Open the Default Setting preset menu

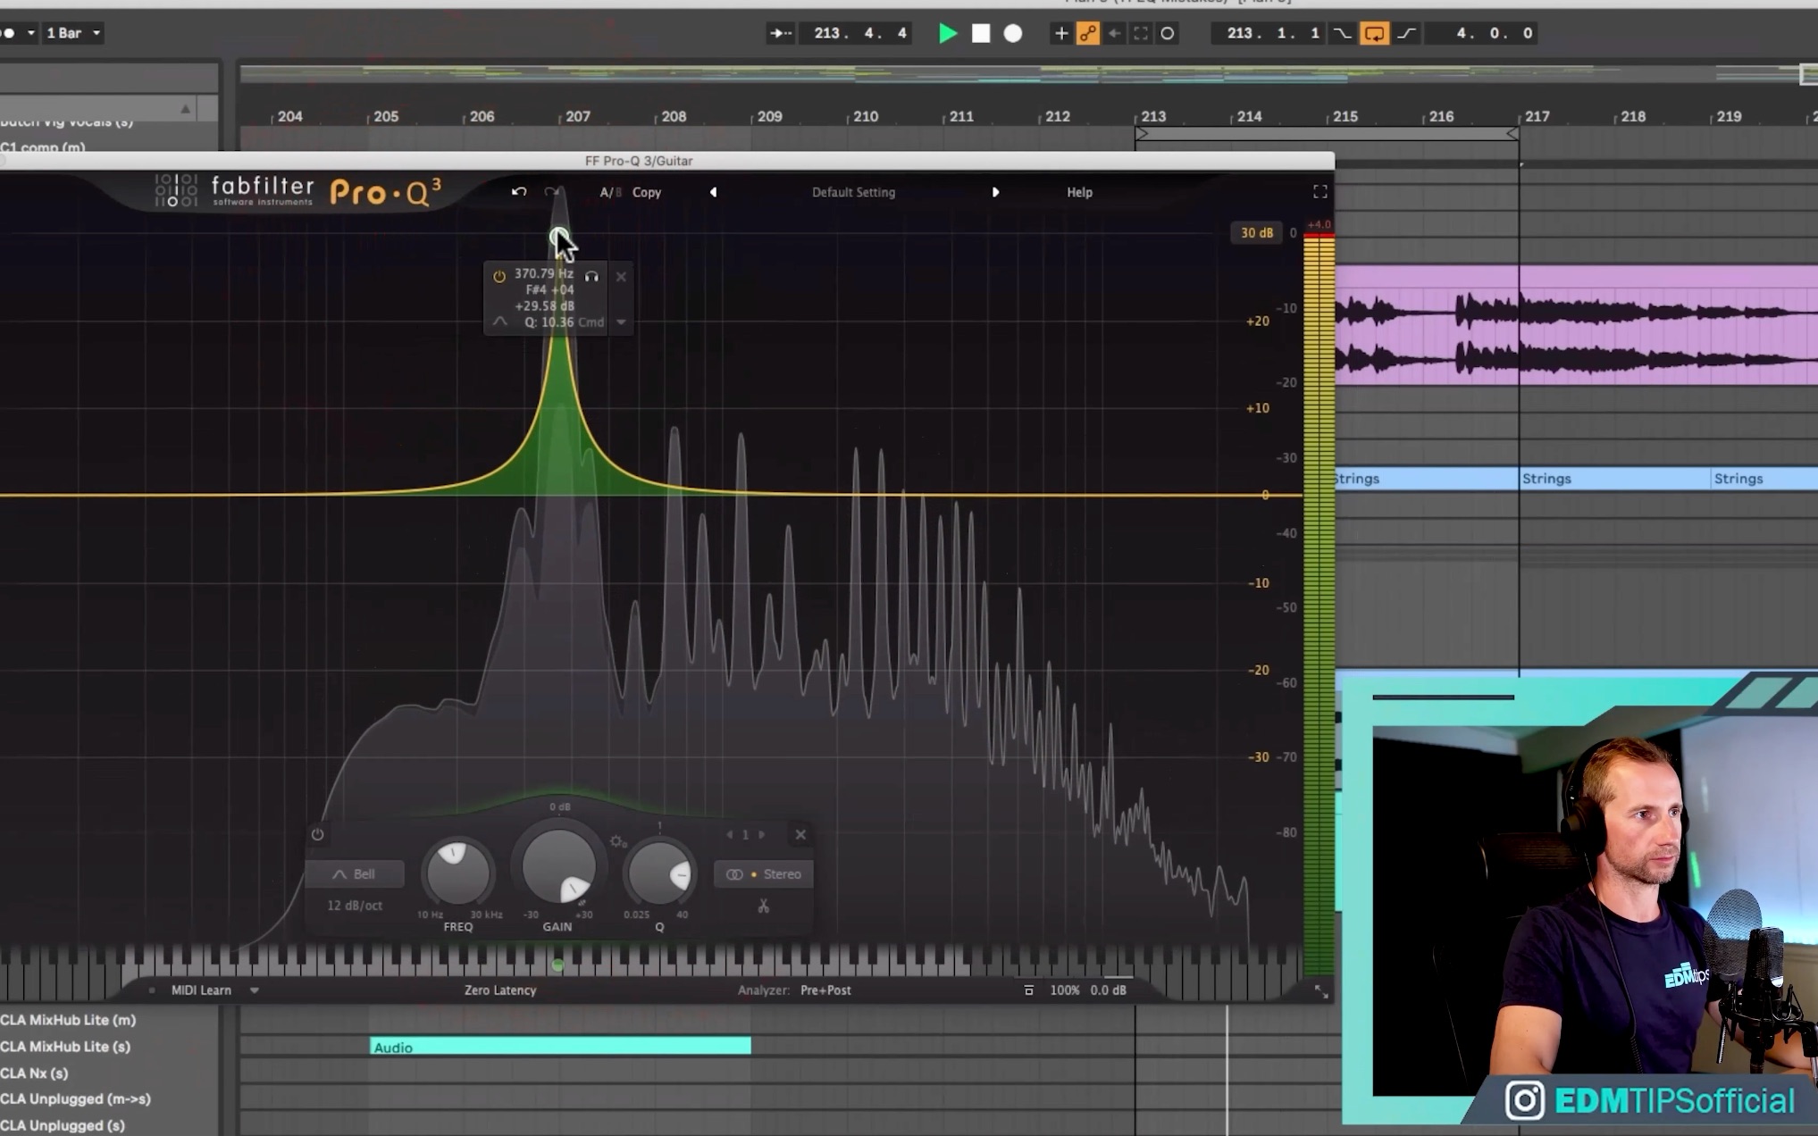click(x=853, y=192)
